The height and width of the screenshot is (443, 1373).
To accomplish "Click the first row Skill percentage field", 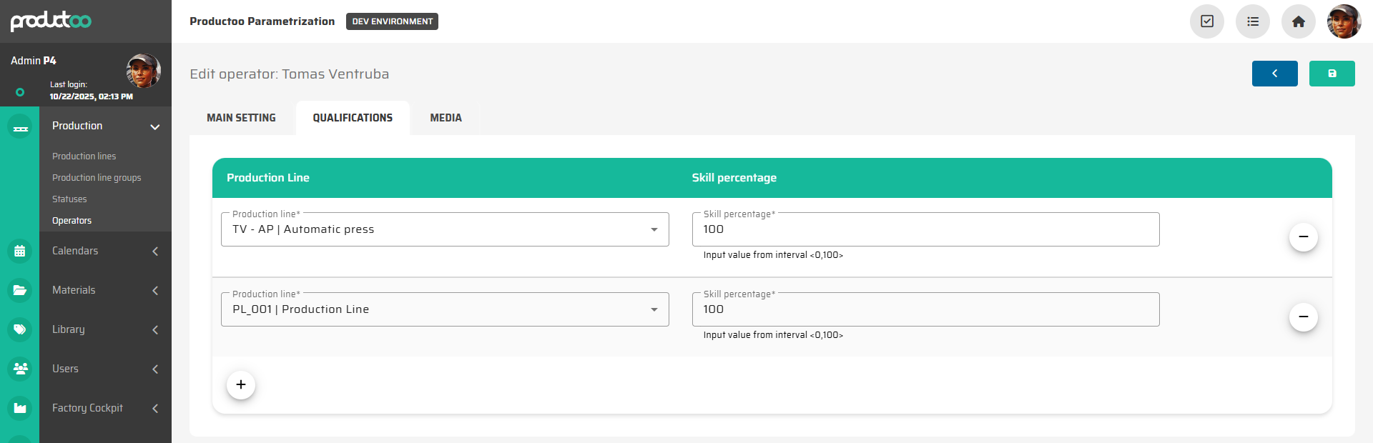I will click(925, 229).
